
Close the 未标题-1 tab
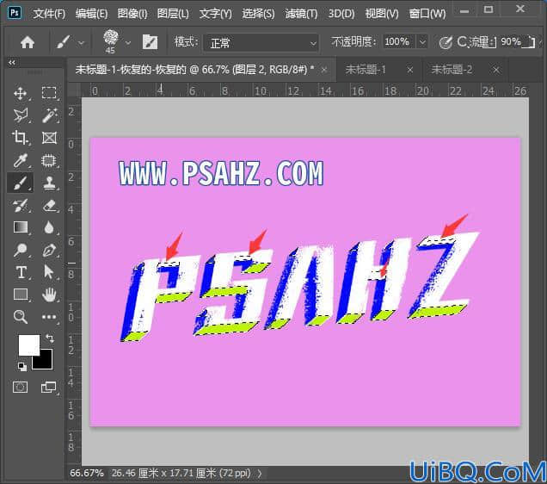(x=410, y=71)
